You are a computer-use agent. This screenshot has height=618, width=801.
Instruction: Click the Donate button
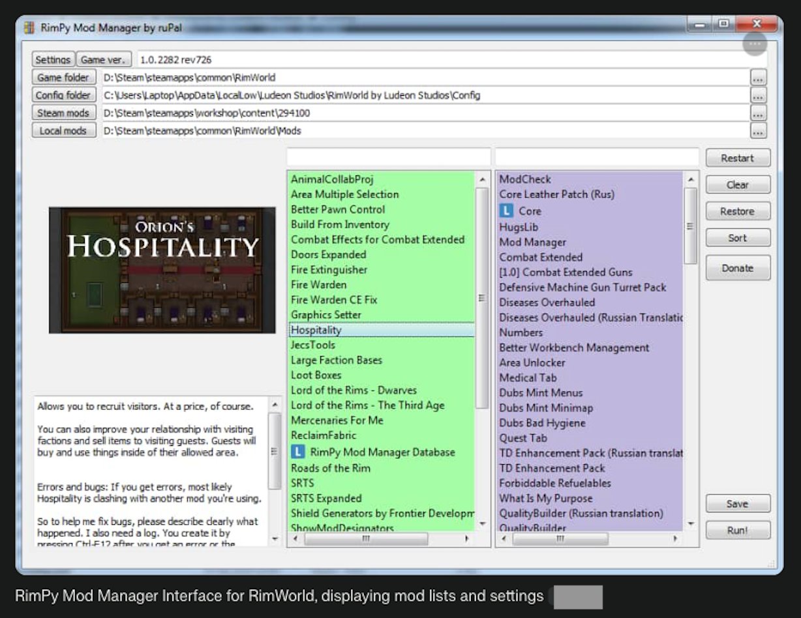(x=738, y=268)
